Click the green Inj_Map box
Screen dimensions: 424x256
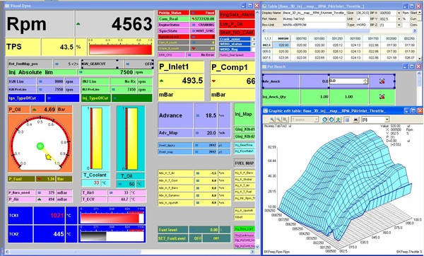pos(245,114)
